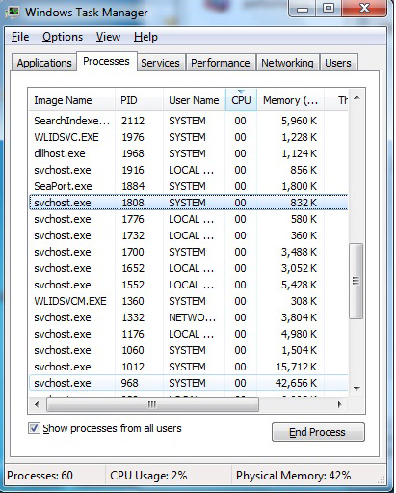Viewport: 396px width, 493px height.
Task: Sort by CPU column header
Action: click(x=241, y=100)
